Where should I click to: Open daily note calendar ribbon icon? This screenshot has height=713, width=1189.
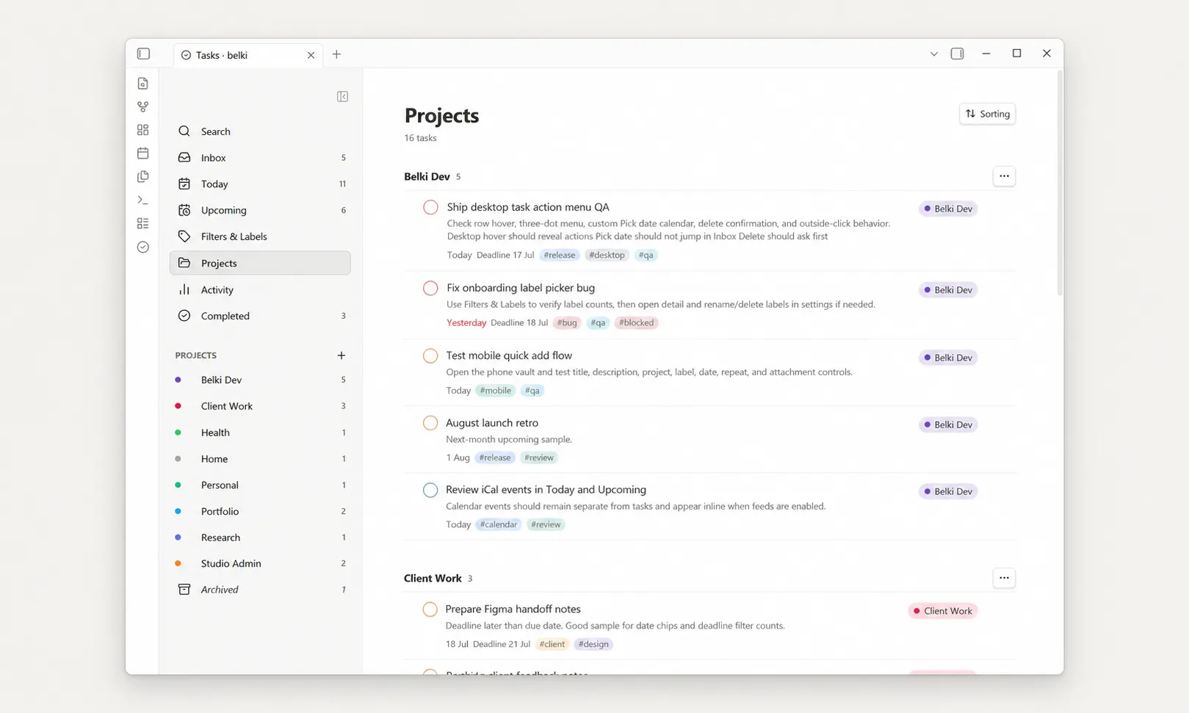[x=143, y=153]
